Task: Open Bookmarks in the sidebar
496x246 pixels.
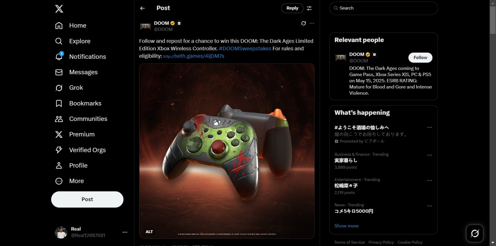Action: [x=78, y=103]
